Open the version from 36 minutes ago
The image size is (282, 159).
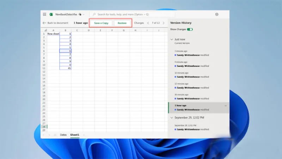[x=198, y=97]
